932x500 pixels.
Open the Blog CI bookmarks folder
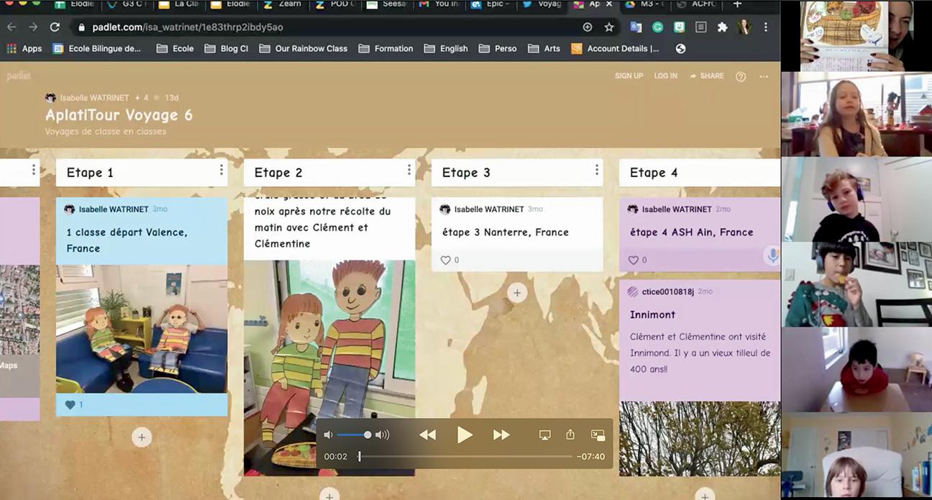click(226, 48)
